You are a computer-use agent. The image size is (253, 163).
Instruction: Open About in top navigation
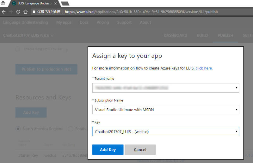(x=145, y=22)
